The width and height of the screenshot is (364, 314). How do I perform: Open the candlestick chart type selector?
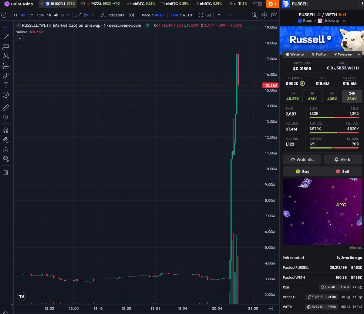[x=86, y=15]
